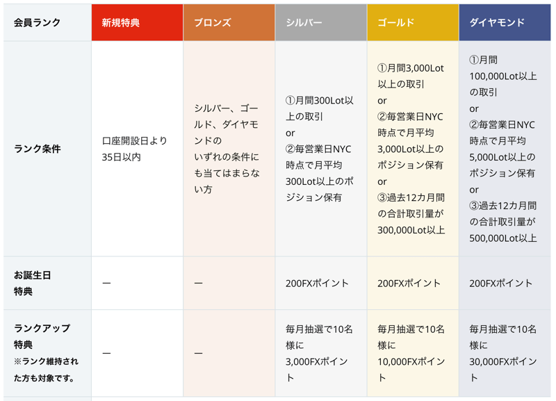Click the ランク条件 row label
The height and width of the screenshot is (401, 556).
tap(38, 149)
